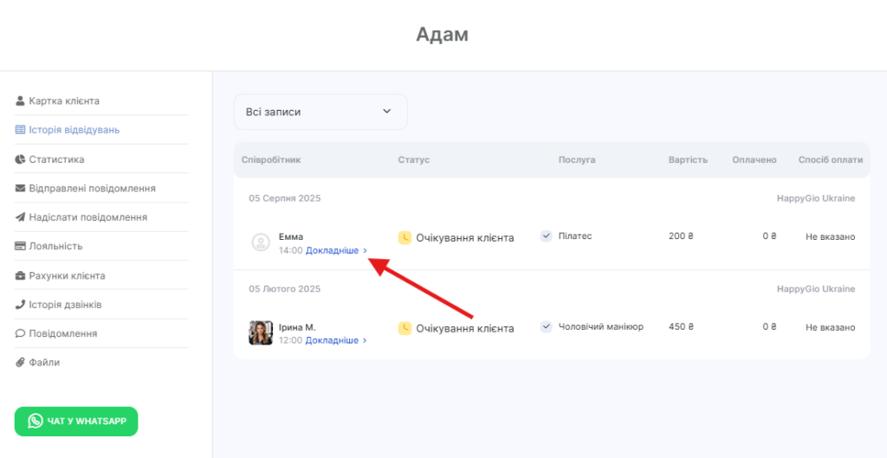
Task: Click the Статистика pie chart icon
Action: [x=21, y=159]
